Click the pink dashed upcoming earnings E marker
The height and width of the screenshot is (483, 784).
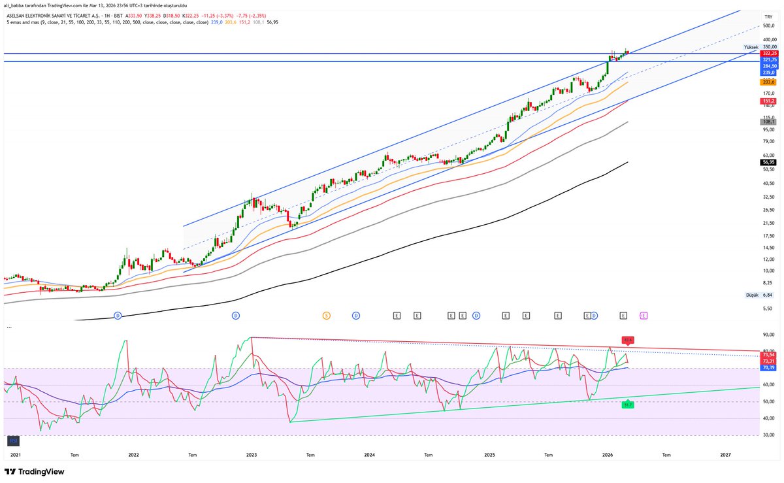pos(644,316)
